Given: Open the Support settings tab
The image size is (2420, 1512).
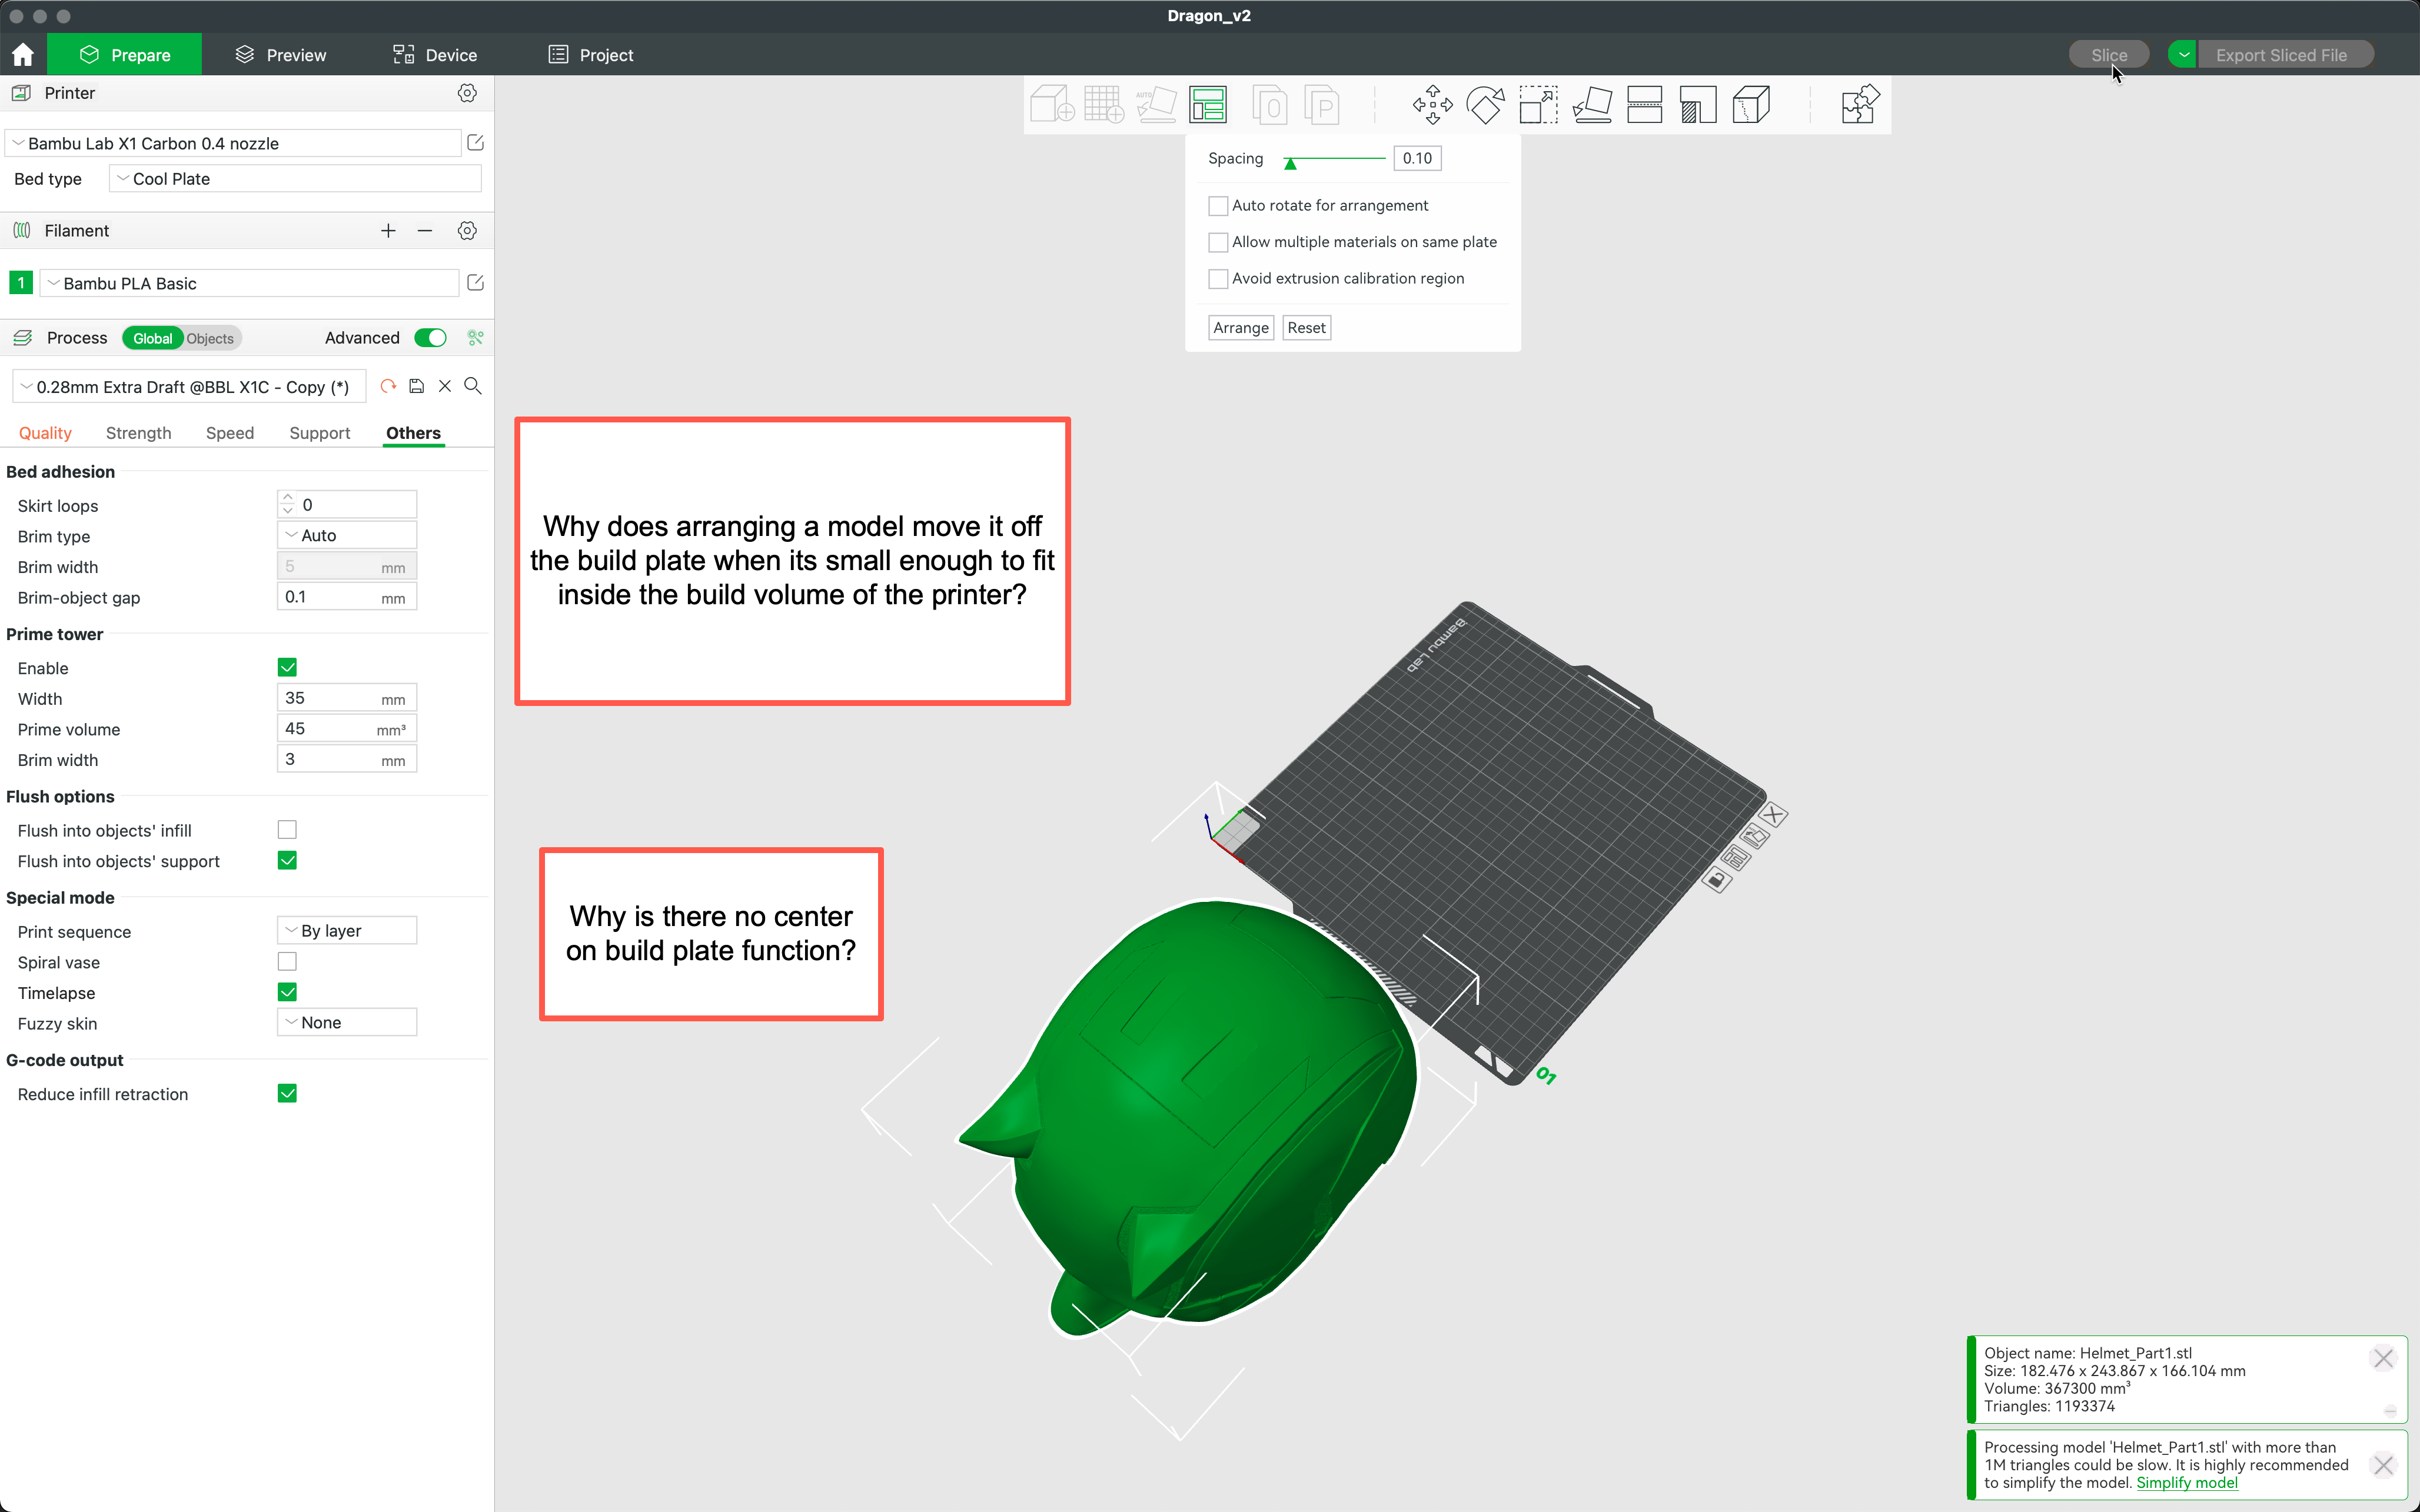Looking at the screenshot, I should point(319,433).
